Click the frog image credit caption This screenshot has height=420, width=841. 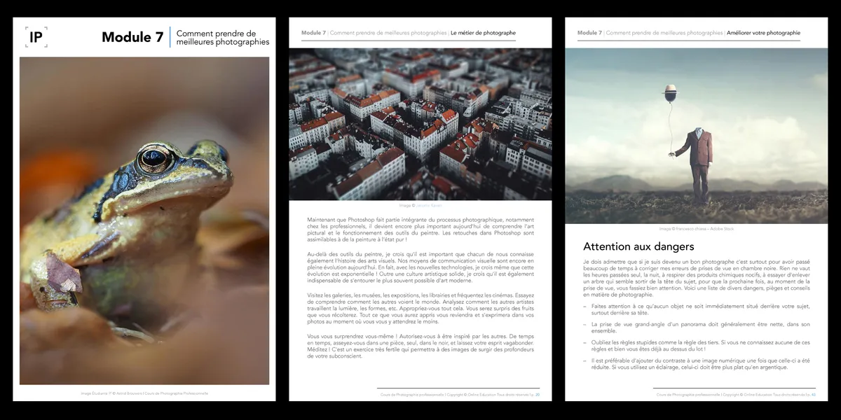144,393
